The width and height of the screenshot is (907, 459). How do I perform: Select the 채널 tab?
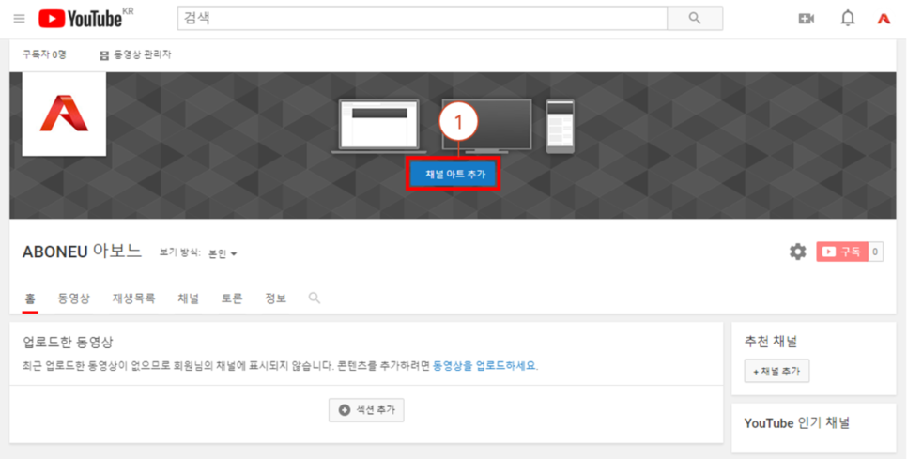click(x=188, y=298)
